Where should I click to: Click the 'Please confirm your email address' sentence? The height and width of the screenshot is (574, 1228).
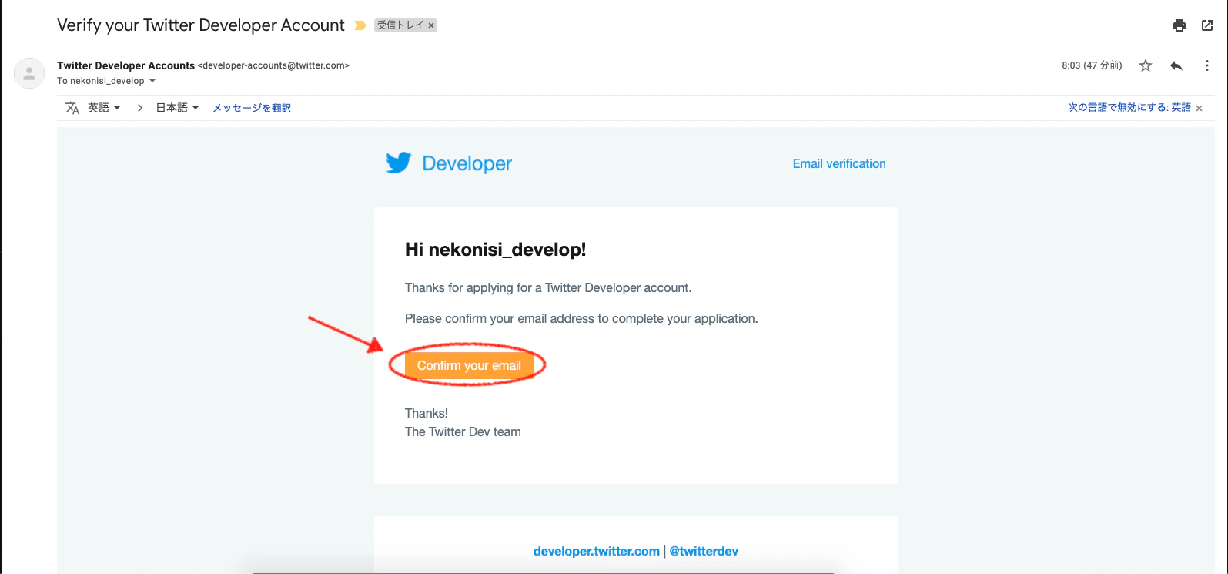pyautogui.click(x=581, y=318)
